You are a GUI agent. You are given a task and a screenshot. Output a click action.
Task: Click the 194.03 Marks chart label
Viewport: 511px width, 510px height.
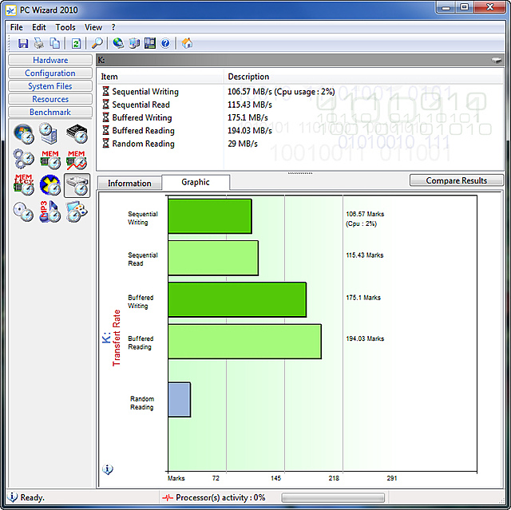coord(365,338)
